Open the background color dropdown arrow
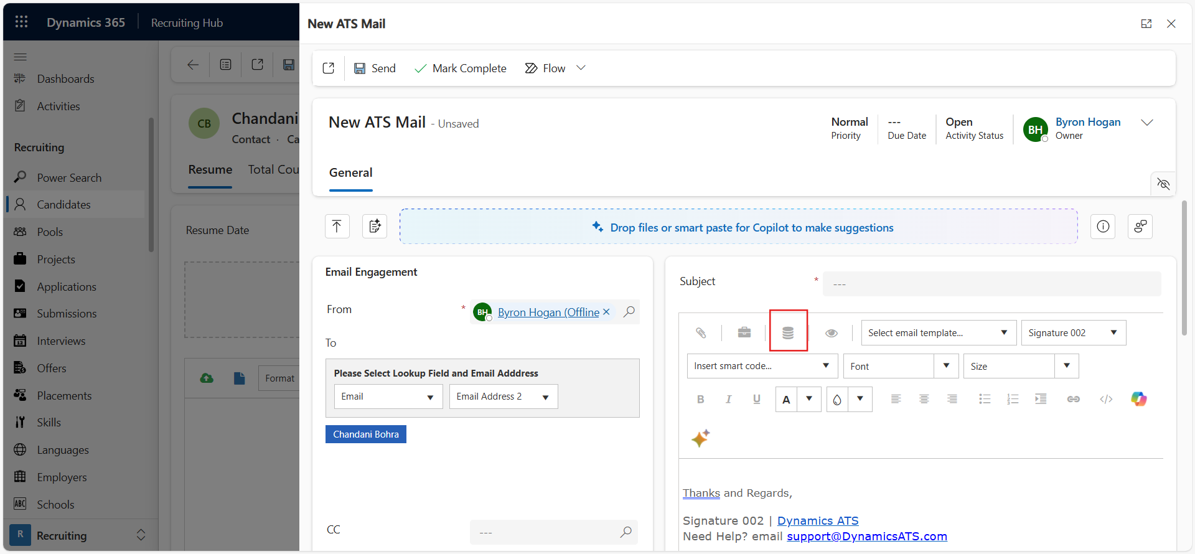The height and width of the screenshot is (554, 1195). (x=860, y=399)
